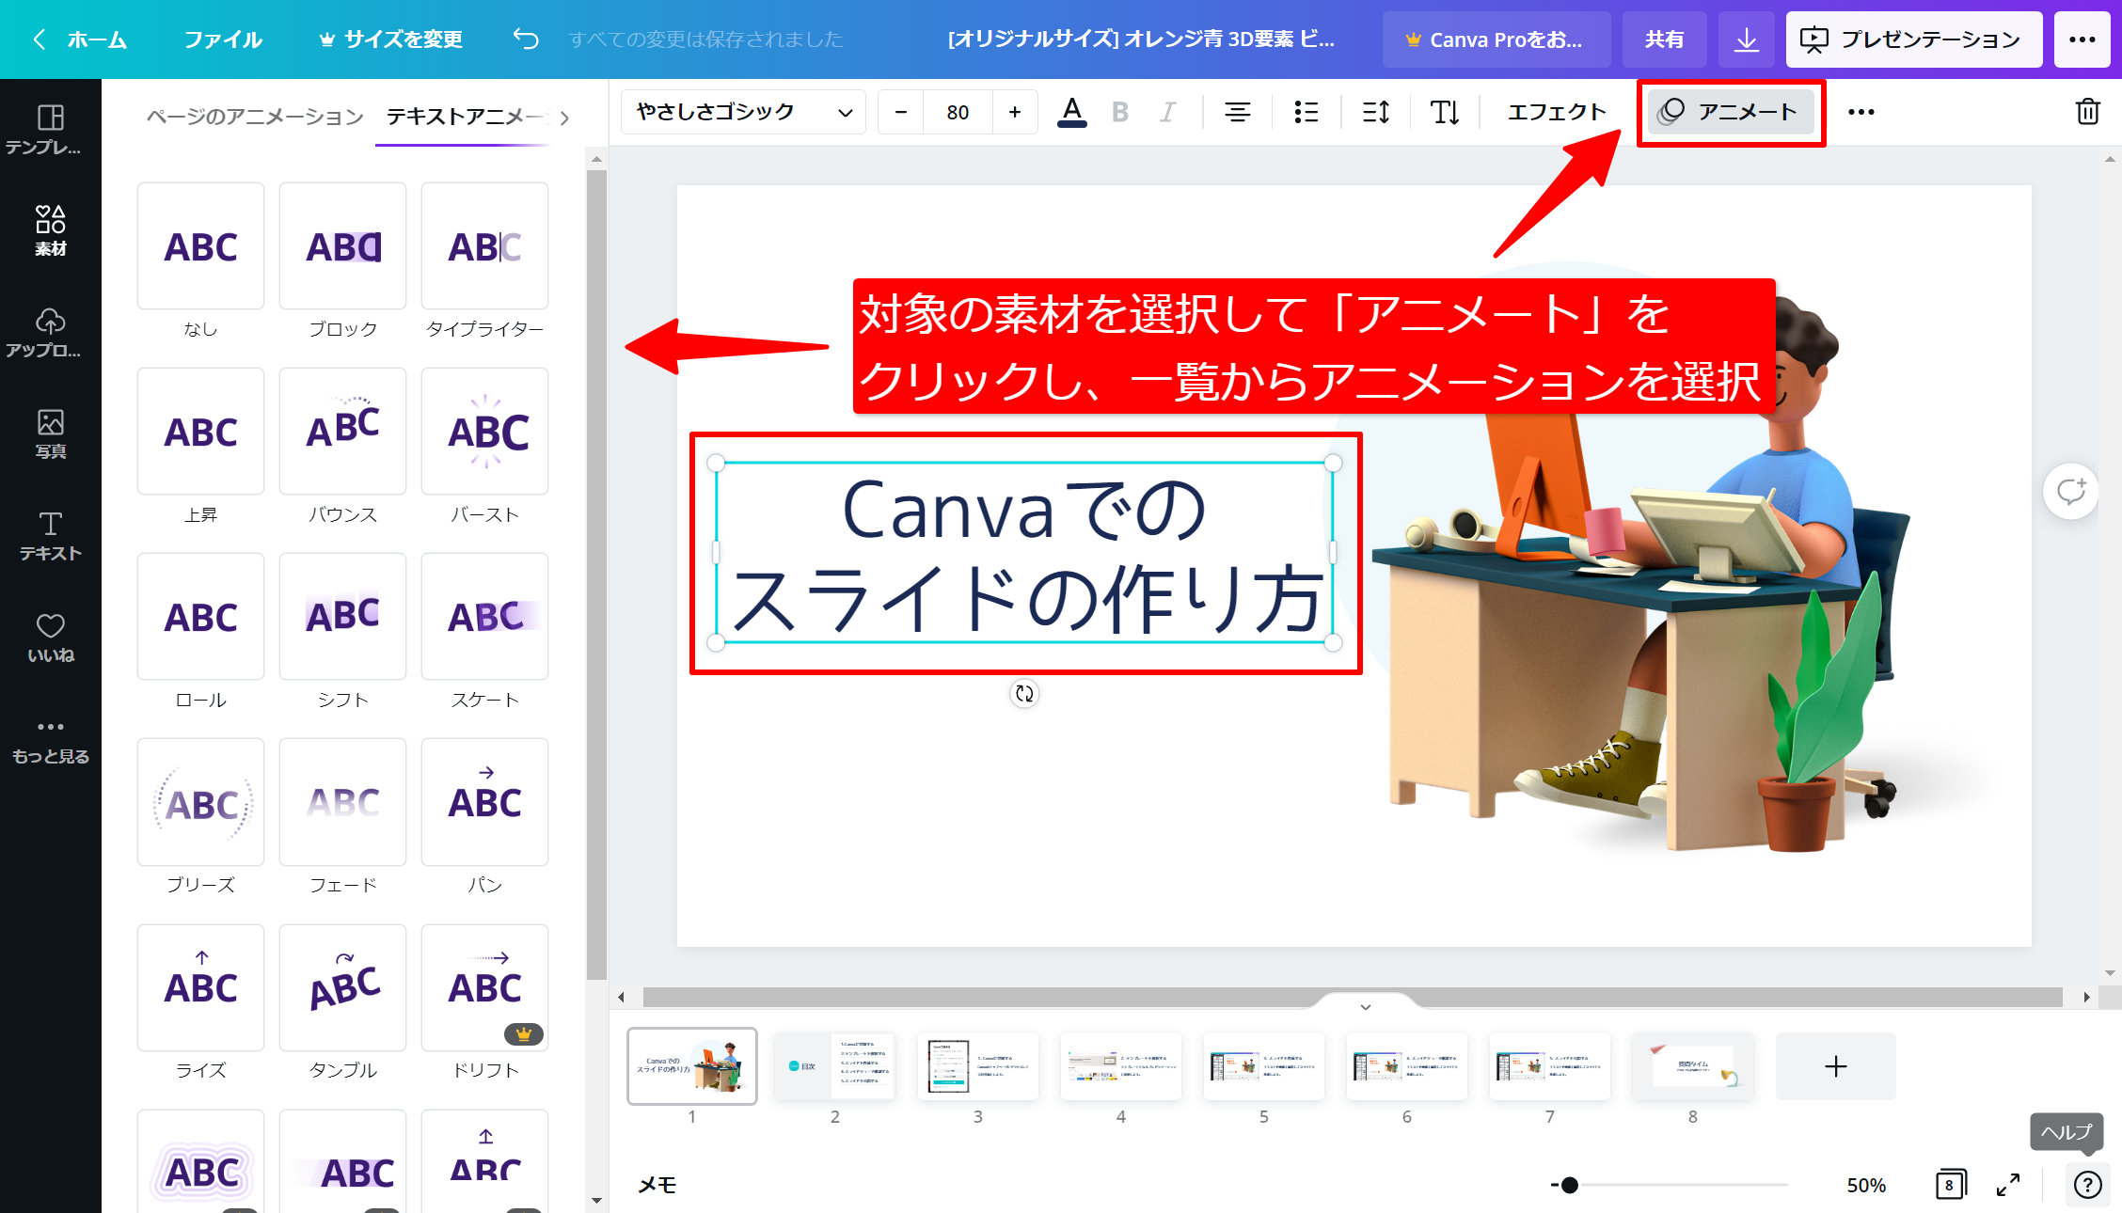Switch to テキストアニメーション tab

tap(464, 117)
